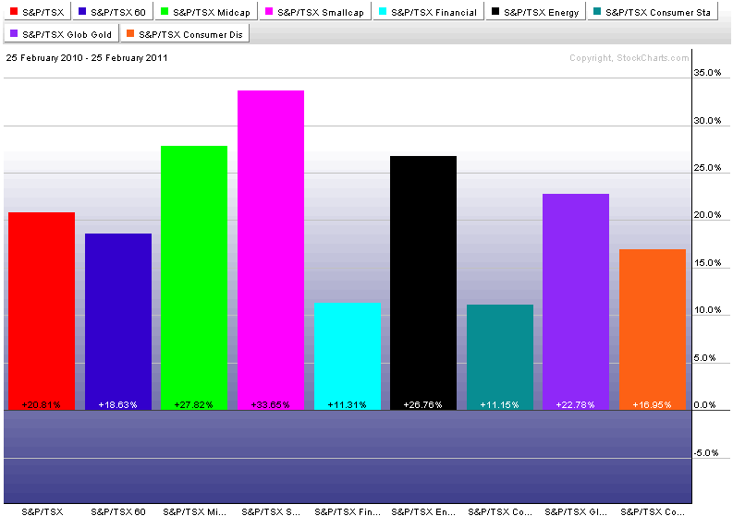Select the orange Consumer Discretionary bar at +16.95%
Image resolution: width=733 pixels, height=528 pixels.
click(x=653, y=329)
